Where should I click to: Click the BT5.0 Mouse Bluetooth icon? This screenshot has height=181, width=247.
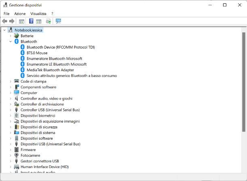coord(23,53)
